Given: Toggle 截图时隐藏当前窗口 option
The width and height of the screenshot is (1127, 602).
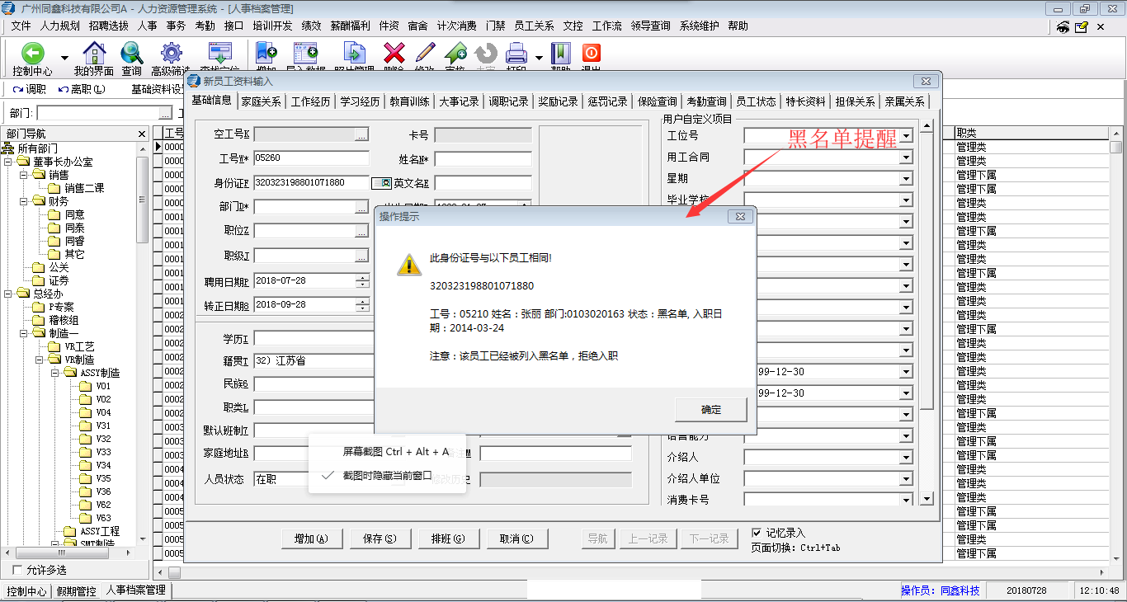Looking at the screenshot, I should pos(388,475).
